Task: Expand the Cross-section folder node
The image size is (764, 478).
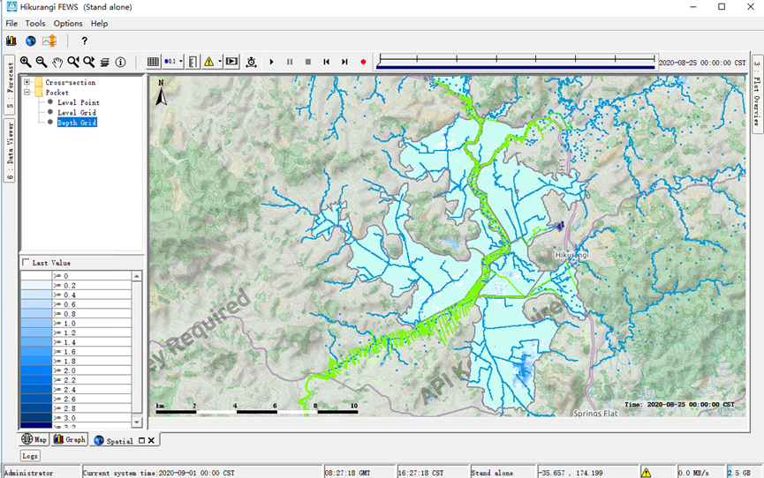Action: pos(27,82)
